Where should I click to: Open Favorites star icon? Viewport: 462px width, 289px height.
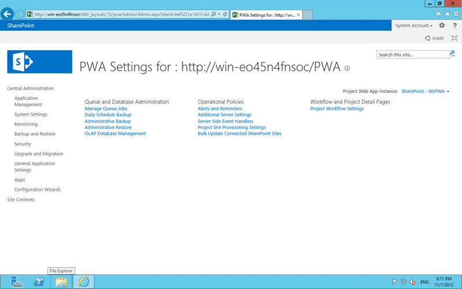click(x=447, y=14)
